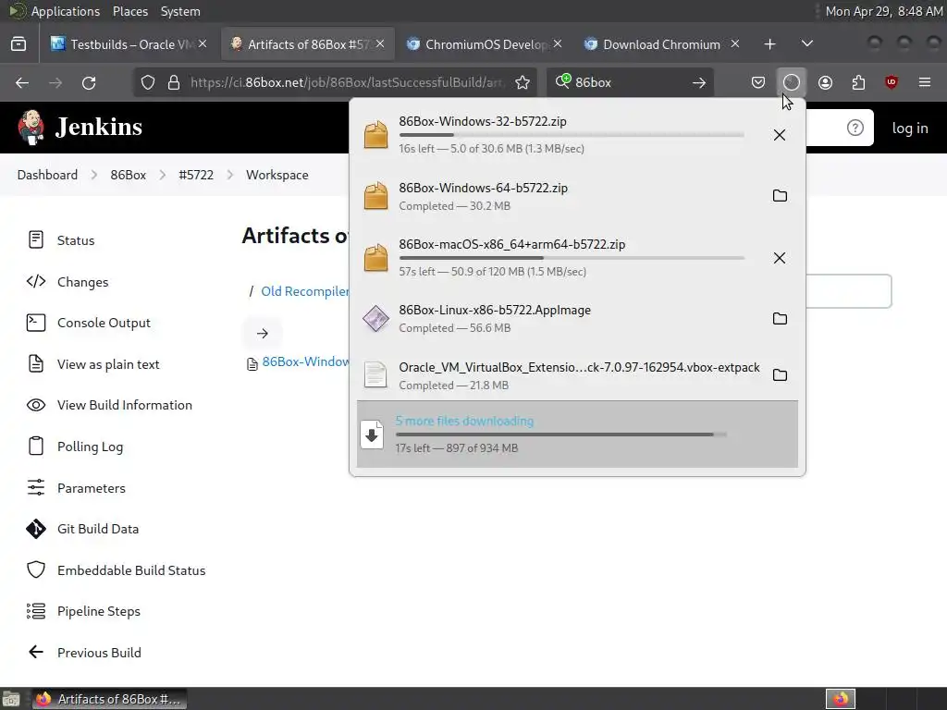947x710 pixels.
Task: Open the Old Recompiler folder link
Action: tap(305, 291)
